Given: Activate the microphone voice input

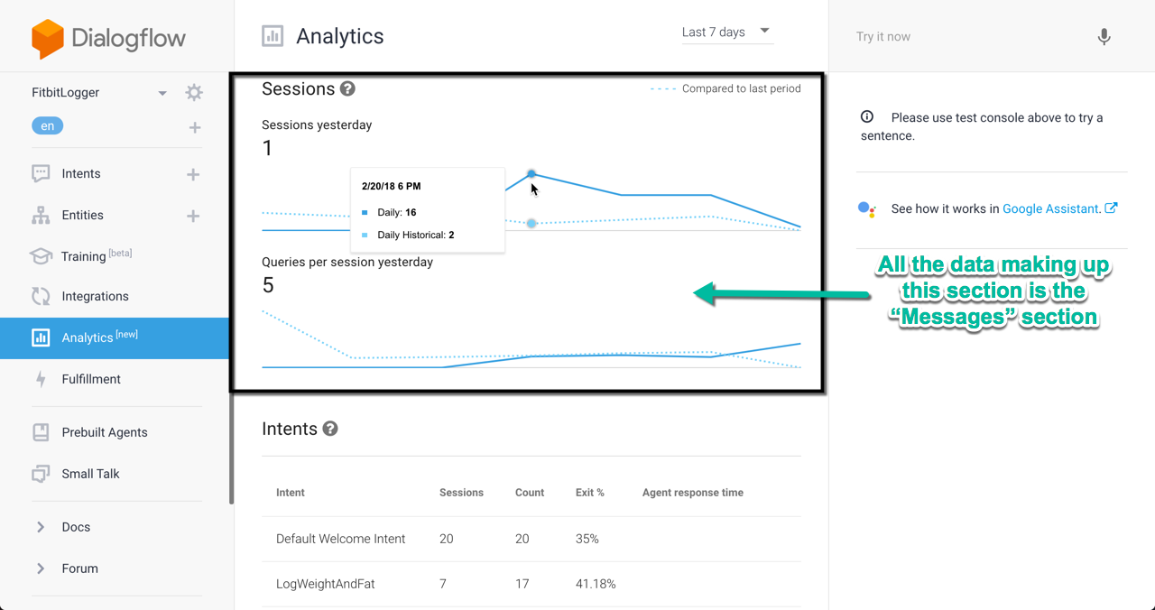Looking at the screenshot, I should (1104, 37).
